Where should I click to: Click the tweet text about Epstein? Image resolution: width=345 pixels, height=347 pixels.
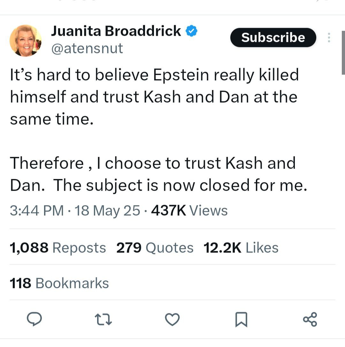[154, 97]
